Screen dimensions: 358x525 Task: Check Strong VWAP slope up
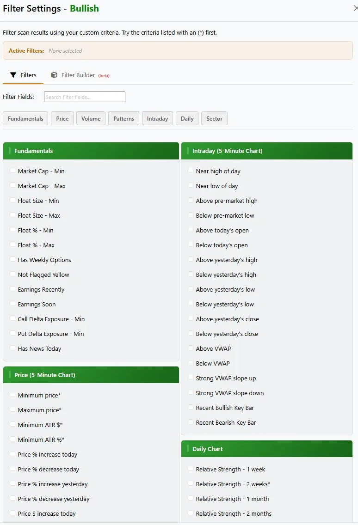click(191, 377)
